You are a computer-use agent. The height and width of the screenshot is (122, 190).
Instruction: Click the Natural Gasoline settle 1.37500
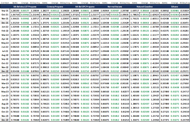135,112
